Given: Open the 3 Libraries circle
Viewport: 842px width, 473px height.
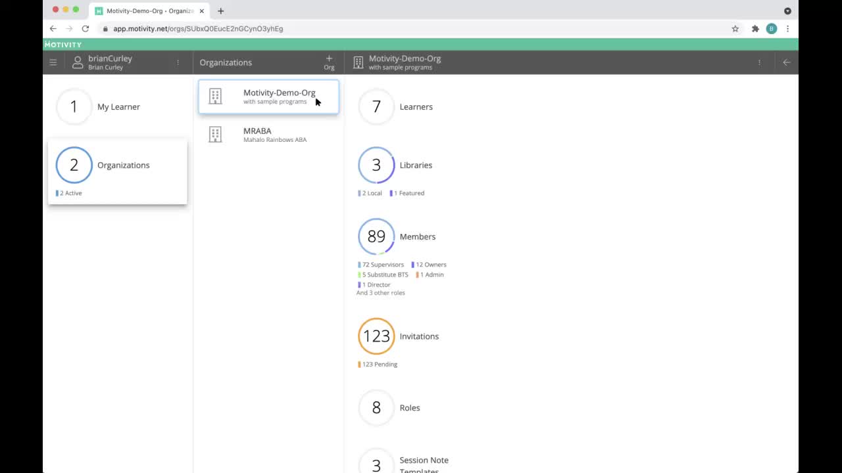Looking at the screenshot, I should (x=376, y=165).
